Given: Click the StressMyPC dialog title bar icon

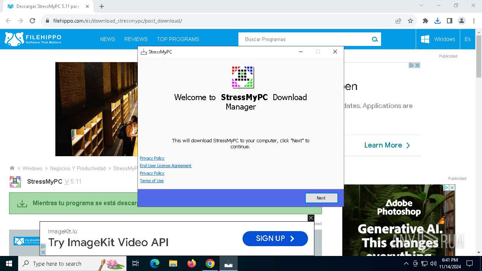Looking at the screenshot, I should point(143,52).
